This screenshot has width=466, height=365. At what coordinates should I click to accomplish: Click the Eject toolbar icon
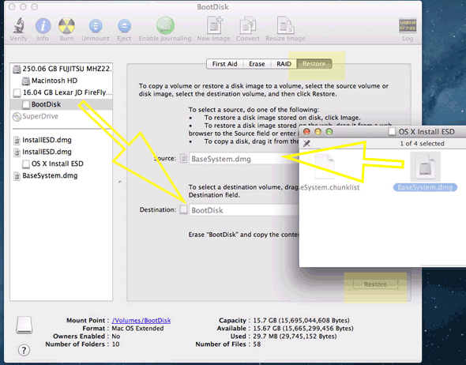point(124,26)
